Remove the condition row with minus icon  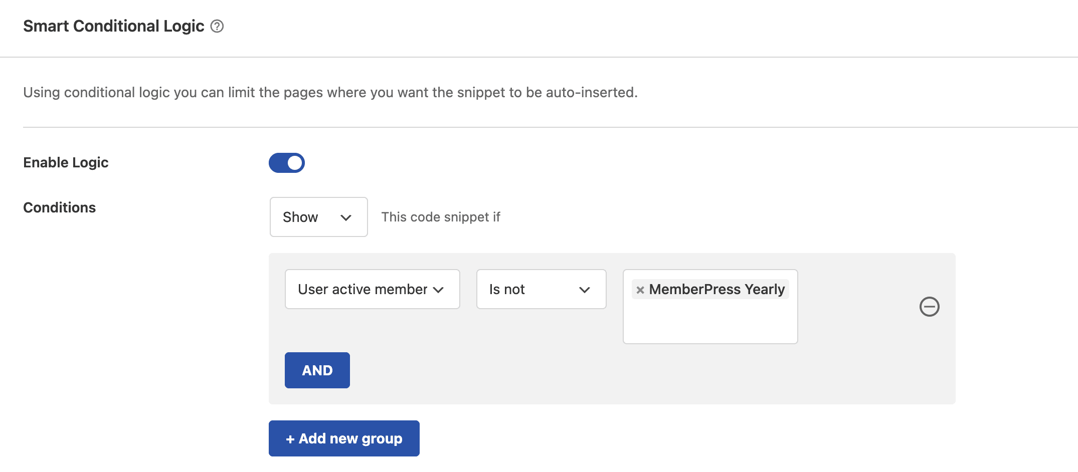pos(929,307)
